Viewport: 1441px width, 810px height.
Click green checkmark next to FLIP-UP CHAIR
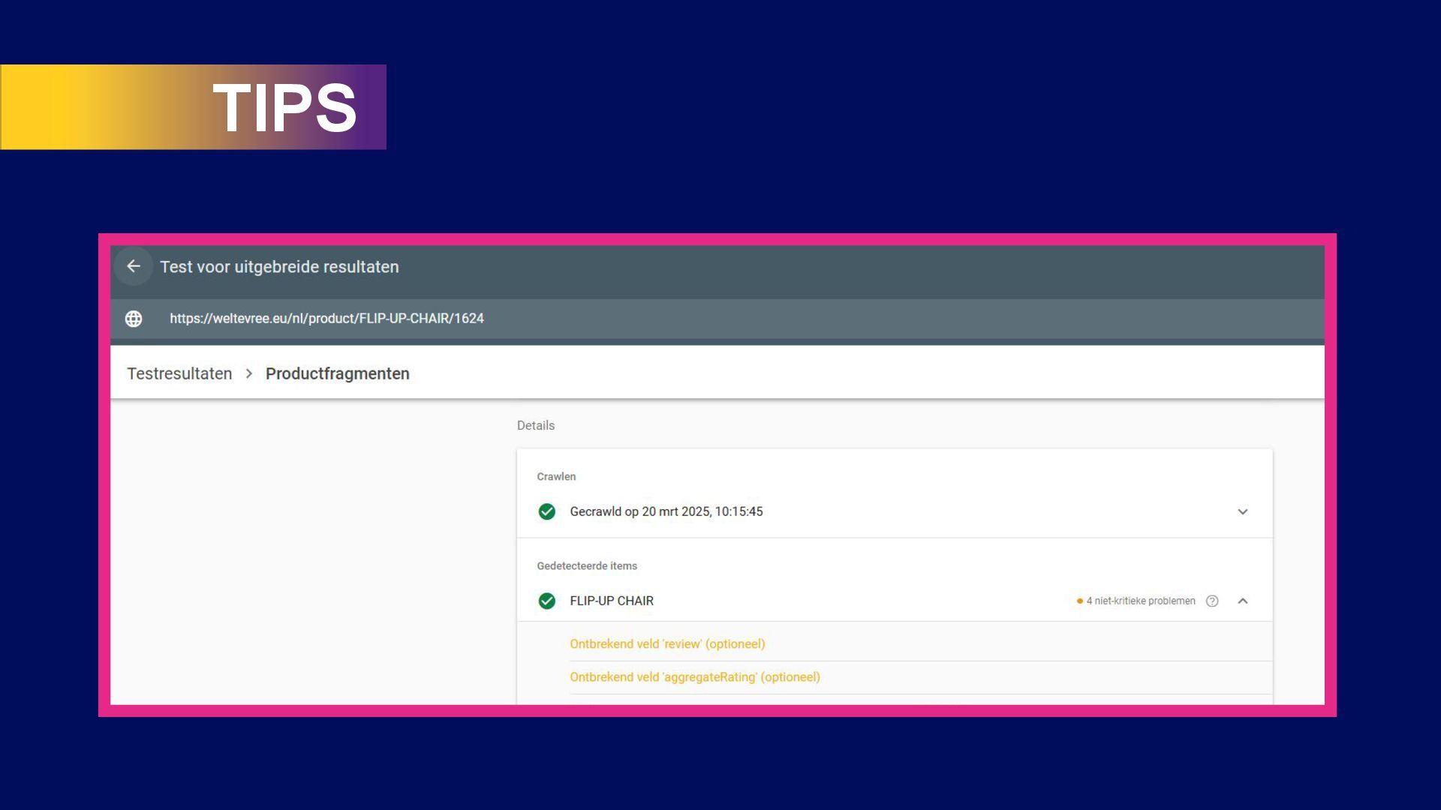547,601
